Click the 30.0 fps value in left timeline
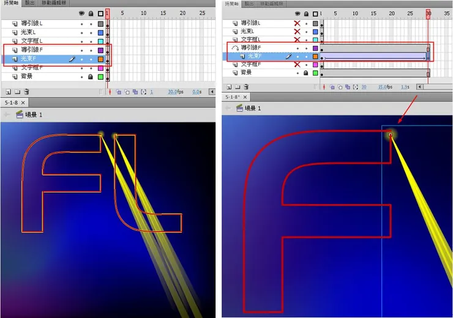 (173, 92)
